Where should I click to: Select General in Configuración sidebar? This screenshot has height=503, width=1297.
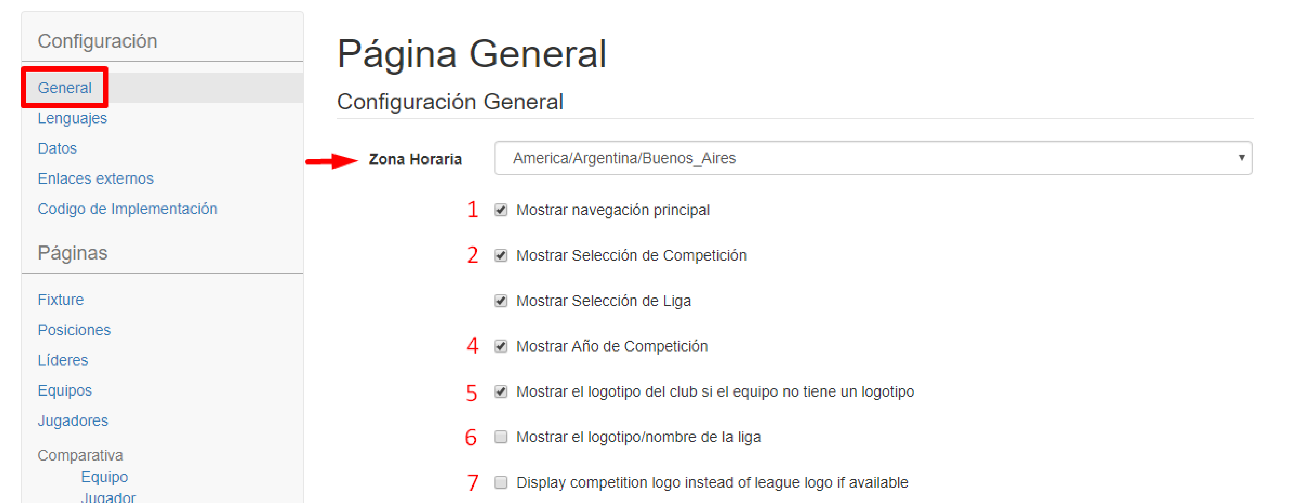click(64, 87)
